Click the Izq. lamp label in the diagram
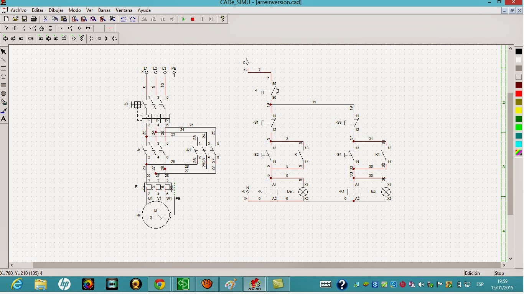 click(x=374, y=191)
